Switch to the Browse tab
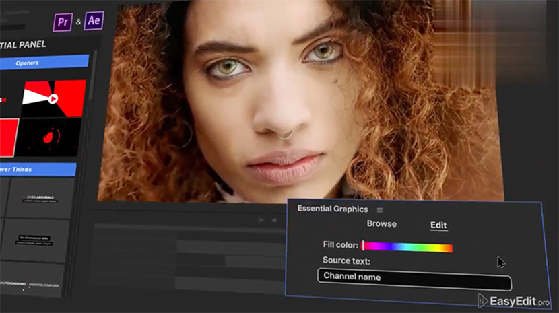Screen dimensions: 559x313 (x=381, y=224)
